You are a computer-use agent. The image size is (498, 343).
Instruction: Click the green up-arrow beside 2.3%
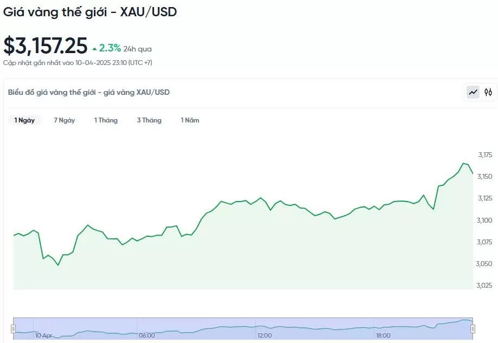[x=95, y=49]
